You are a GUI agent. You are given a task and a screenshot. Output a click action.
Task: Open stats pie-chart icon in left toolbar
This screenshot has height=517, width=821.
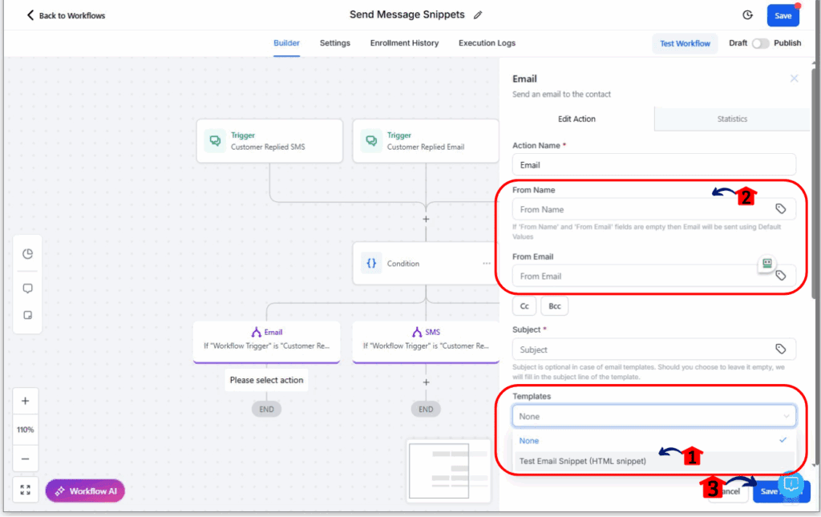click(28, 254)
